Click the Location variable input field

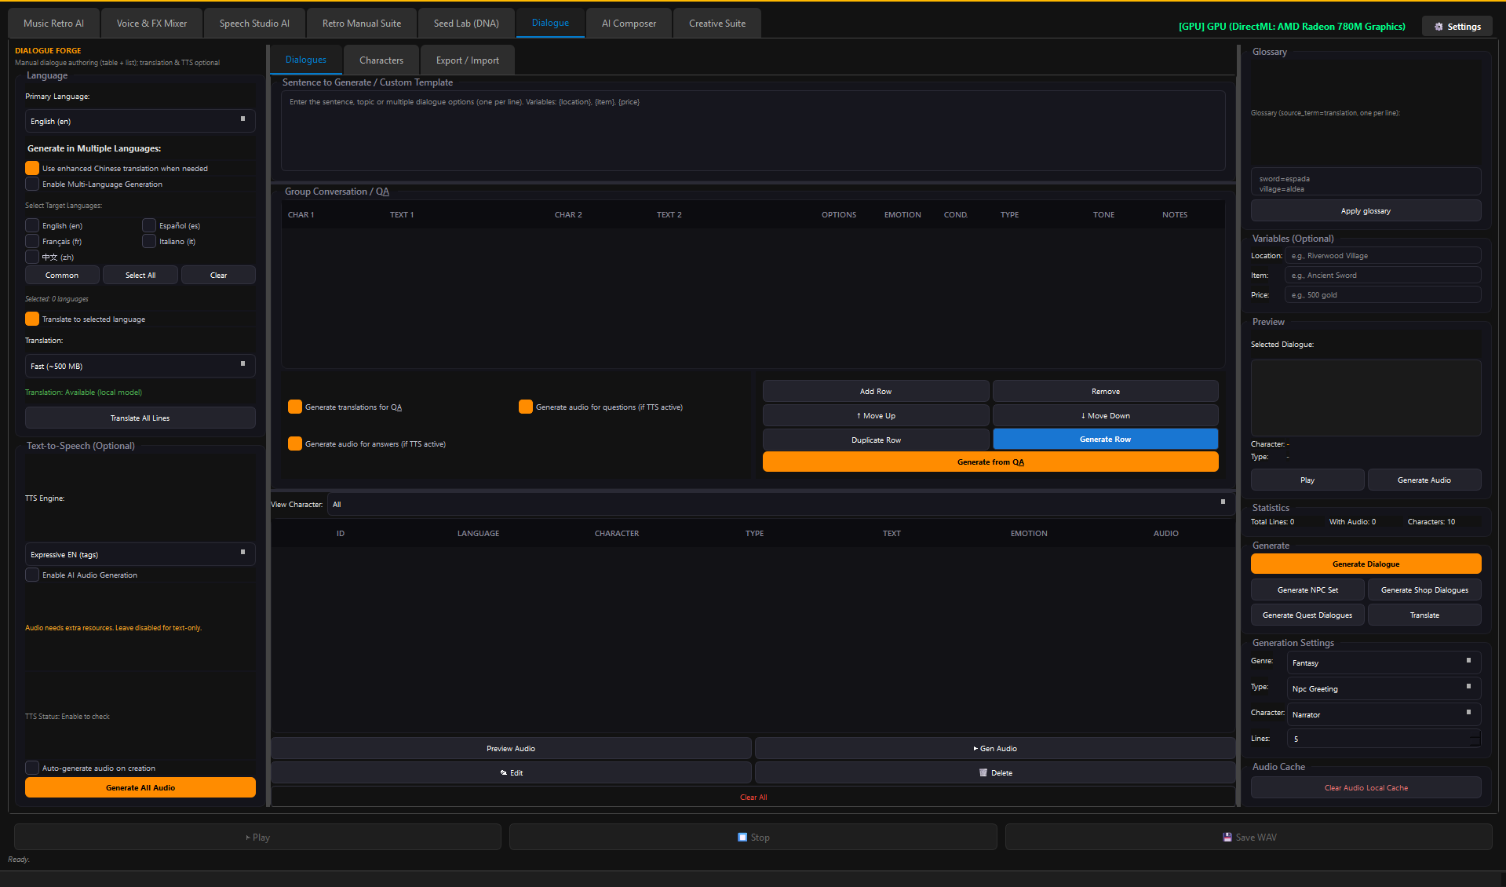point(1383,255)
